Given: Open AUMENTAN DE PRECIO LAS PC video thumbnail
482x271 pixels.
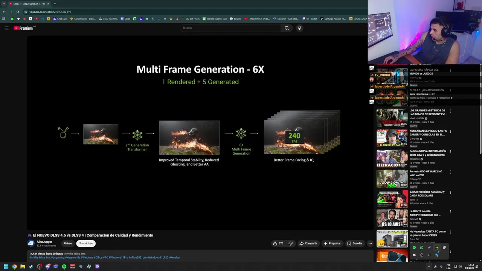Looking at the screenshot, I should coord(392,138).
